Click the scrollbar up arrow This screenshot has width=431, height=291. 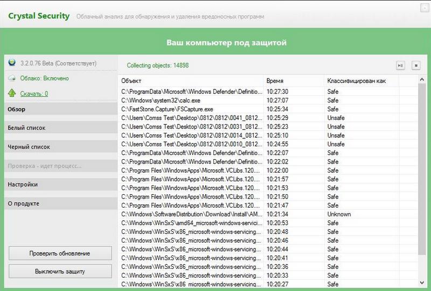(422, 79)
